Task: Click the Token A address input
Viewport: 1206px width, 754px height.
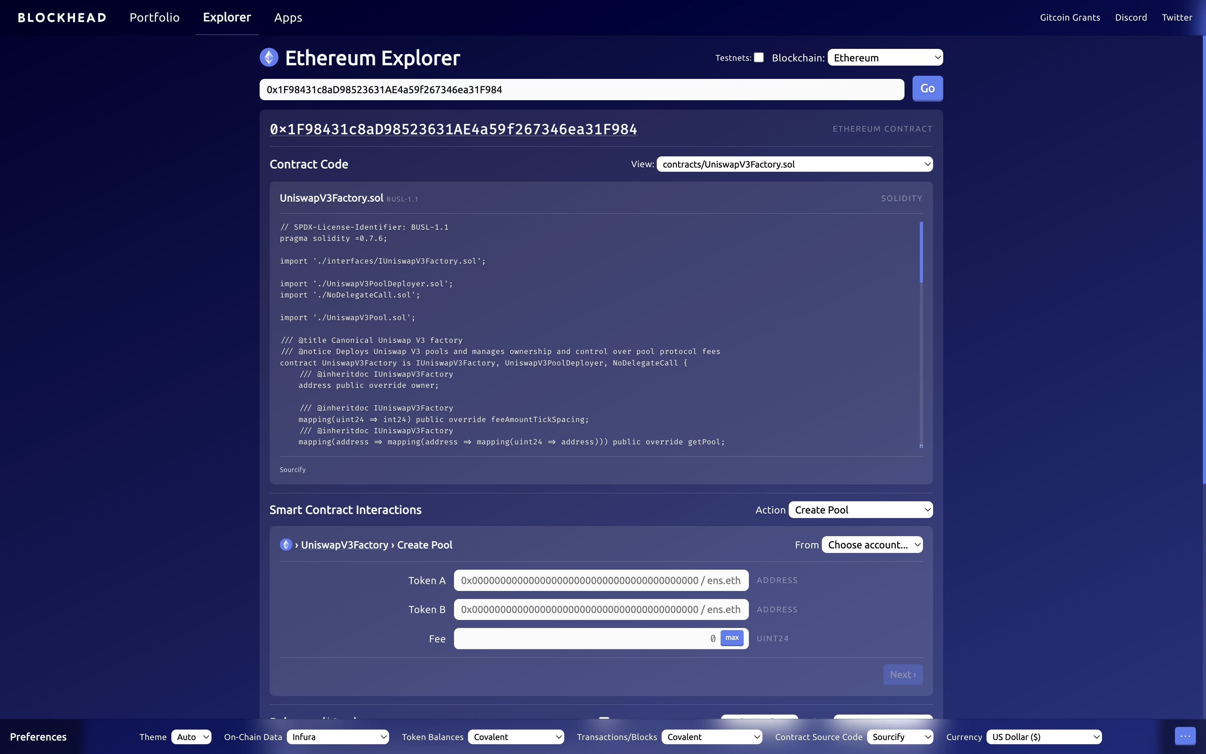Action: (x=601, y=580)
